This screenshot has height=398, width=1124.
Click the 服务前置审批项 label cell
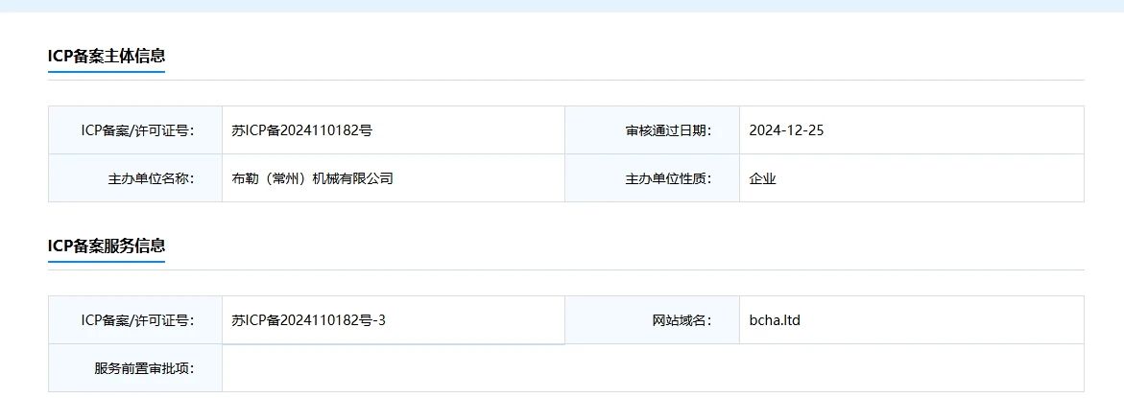135,368
